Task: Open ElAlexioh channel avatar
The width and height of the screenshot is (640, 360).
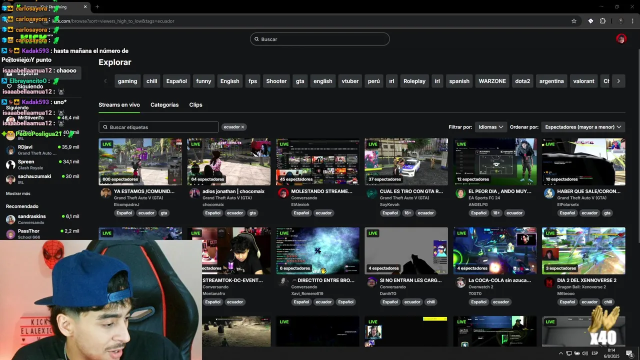Action: coord(283,193)
